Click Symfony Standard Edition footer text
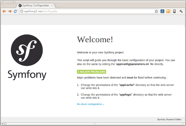The image size is (186, 126). (x=169, y=119)
